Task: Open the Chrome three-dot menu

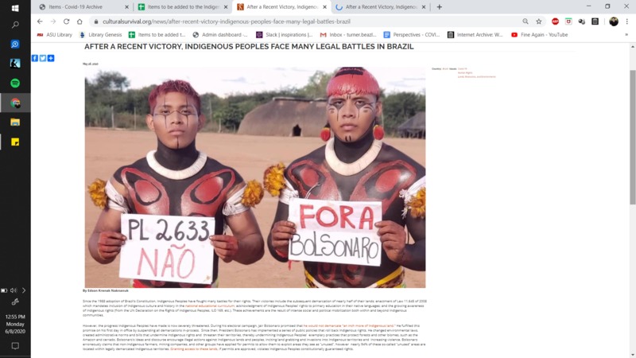Action: tap(626, 21)
